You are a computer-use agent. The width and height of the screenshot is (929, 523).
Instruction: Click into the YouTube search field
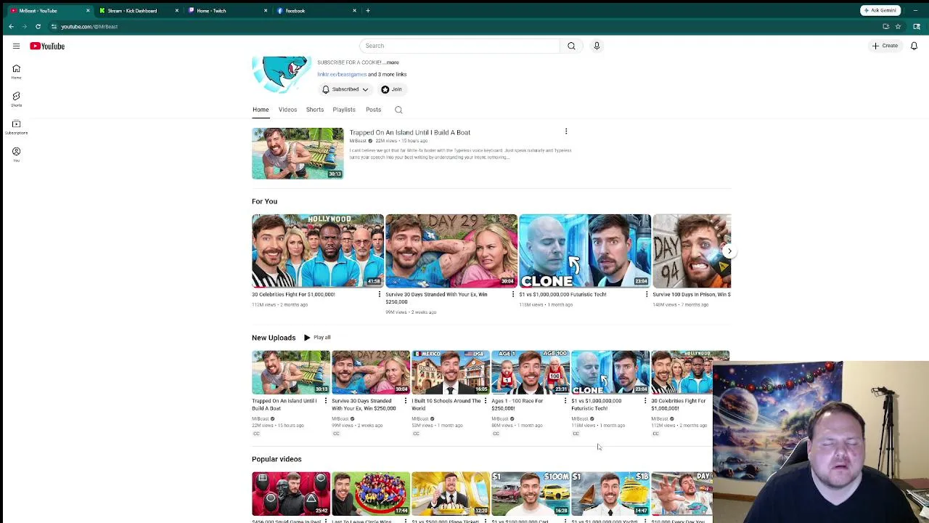pos(459,46)
